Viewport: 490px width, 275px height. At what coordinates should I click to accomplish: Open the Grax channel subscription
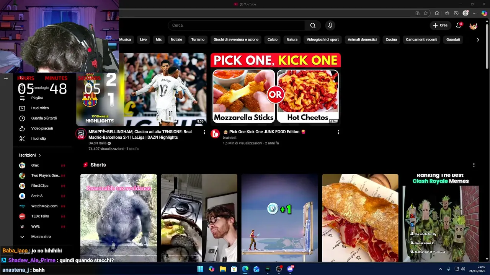(x=42, y=165)
